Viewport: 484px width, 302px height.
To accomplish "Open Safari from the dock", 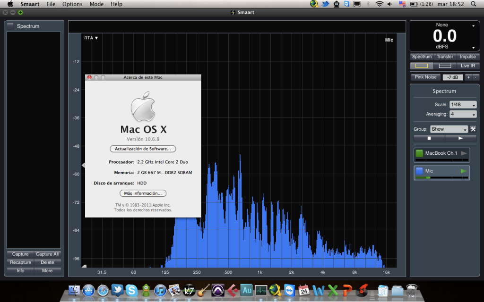I will 103,290.
